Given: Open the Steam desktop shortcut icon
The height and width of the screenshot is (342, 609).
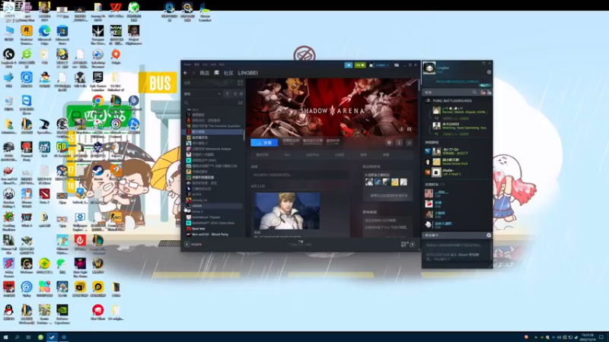Looking at the screenshot, I should coord(98,173).
